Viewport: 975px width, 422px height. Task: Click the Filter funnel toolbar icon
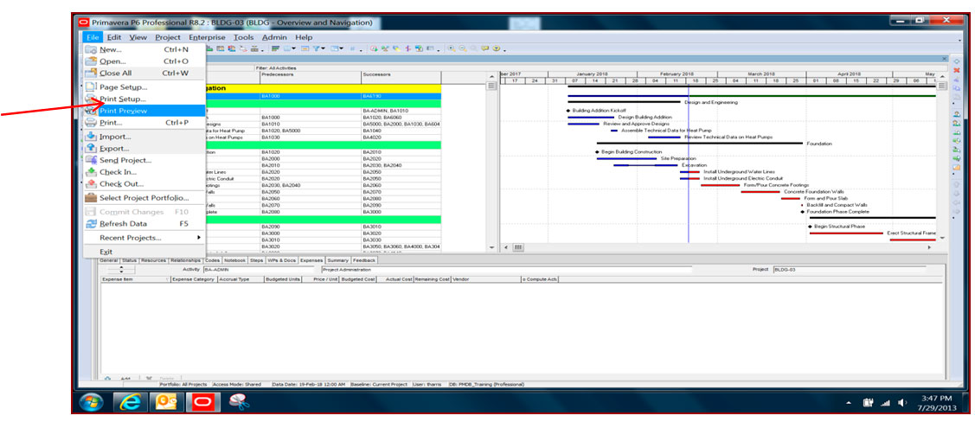317,48
